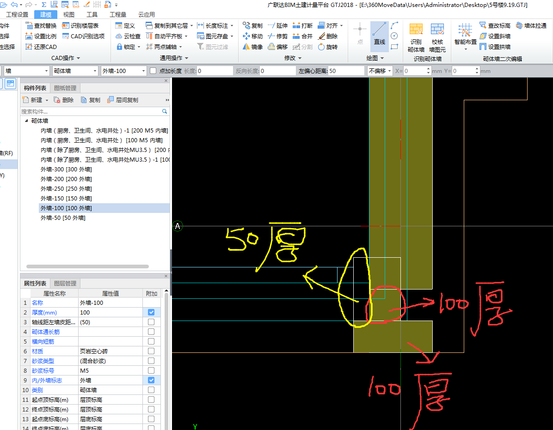Click 删除 button in component list toolbar

(x=64, y=100)
